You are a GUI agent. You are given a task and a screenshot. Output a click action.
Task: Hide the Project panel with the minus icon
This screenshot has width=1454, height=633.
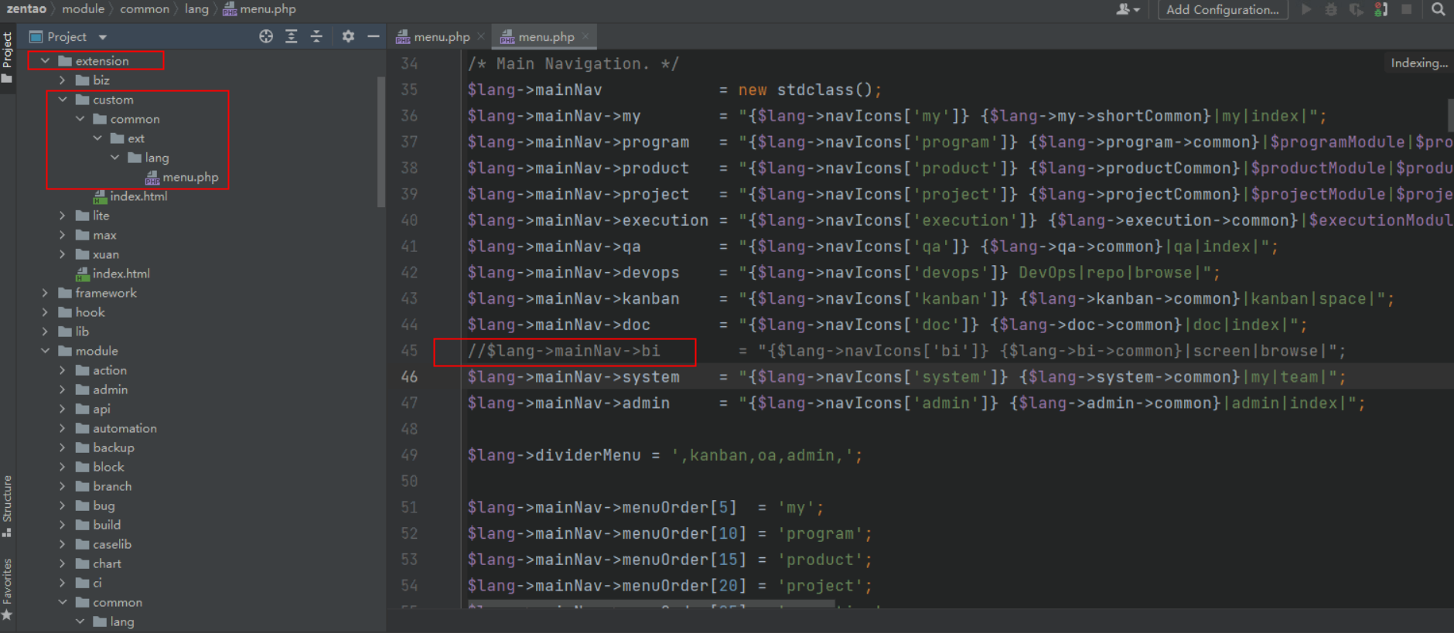click(373, 36)
